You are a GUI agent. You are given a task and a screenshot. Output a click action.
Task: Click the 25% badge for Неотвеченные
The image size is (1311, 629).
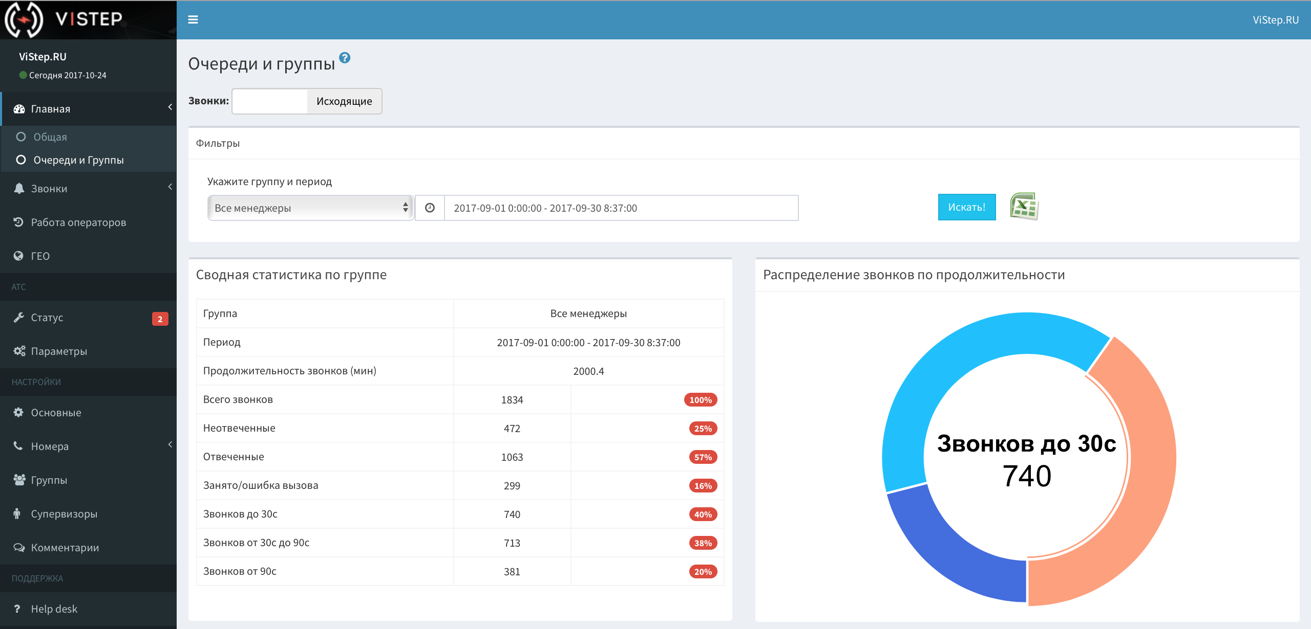(703, 429)
